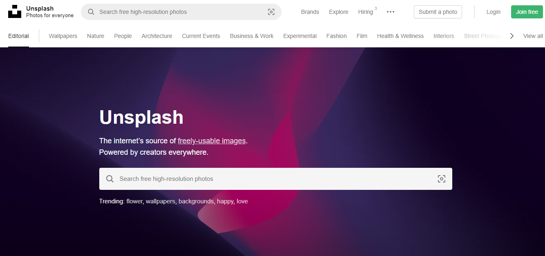This screenshot has width=545, height=256.
Task: Open the Nature category
Action: point(96,36)
